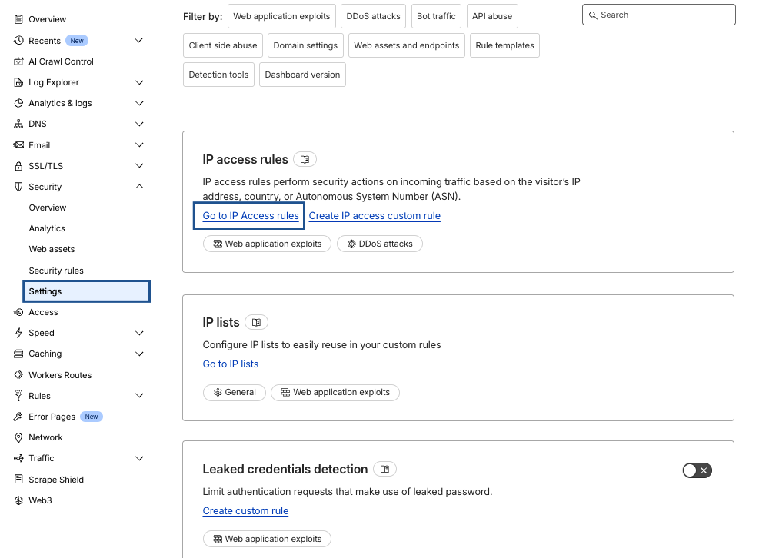
Task: Filter by Web assets and endpoints
Action: tap(407, 45)
